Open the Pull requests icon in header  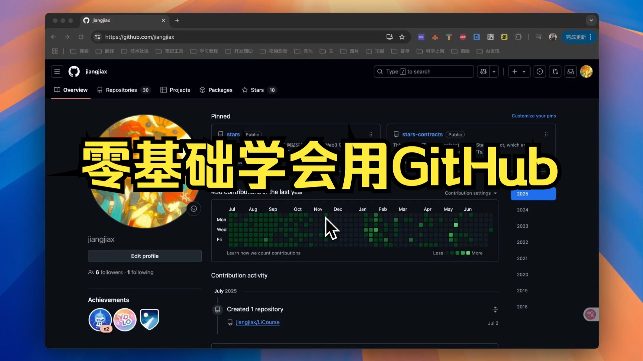coord(555,71)
